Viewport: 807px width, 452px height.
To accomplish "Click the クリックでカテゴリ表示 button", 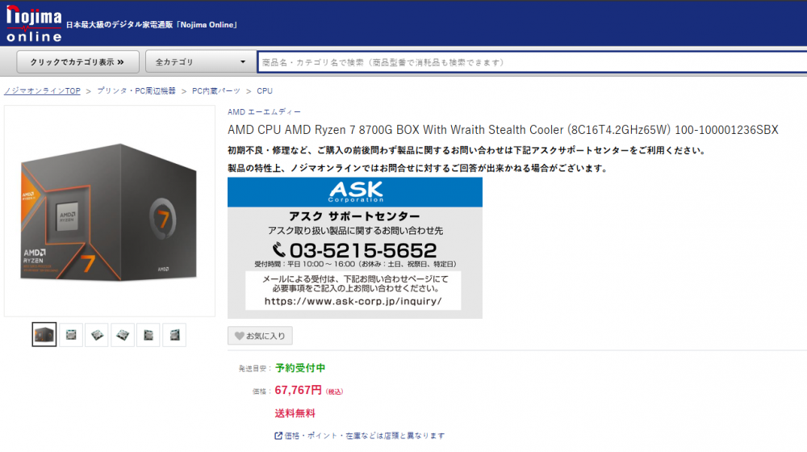I will 77,62.
